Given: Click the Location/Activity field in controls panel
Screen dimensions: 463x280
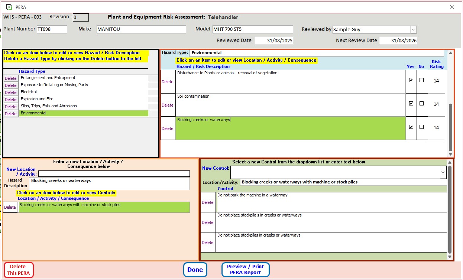Looking at the screenshot, I should tap(343, 182).
